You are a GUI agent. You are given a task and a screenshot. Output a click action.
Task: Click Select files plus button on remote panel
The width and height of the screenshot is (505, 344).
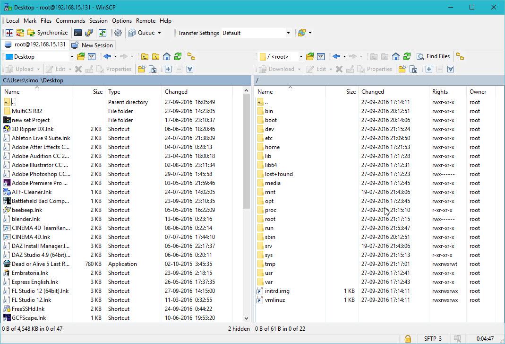pyautogui.click(x=428, y=69)
